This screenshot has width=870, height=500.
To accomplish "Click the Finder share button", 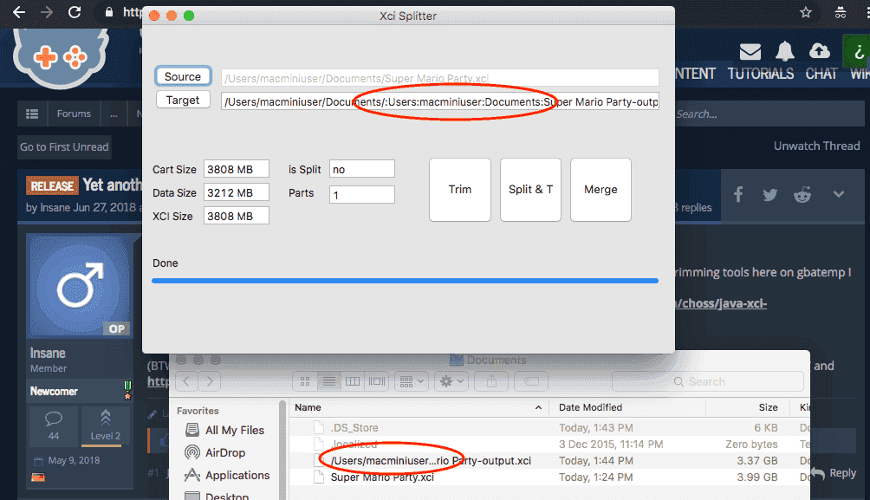I will point(491,381).
